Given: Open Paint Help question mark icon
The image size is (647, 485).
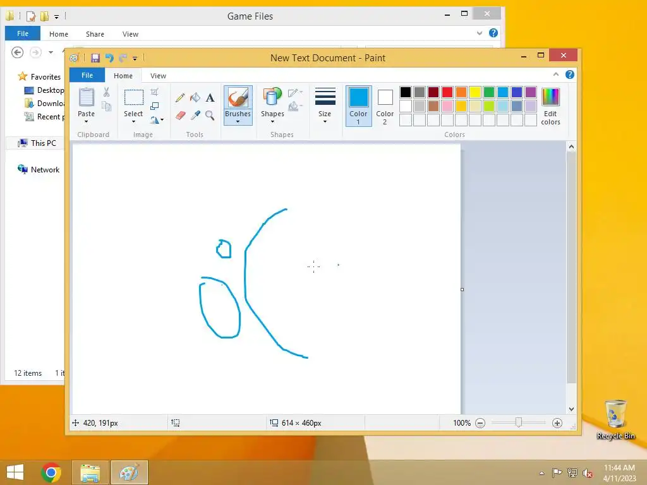Looking at the screenshot, I should [x=570, y=75].
